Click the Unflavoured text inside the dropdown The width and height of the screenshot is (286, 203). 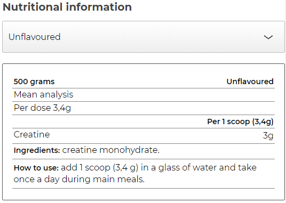click(35, 37)
